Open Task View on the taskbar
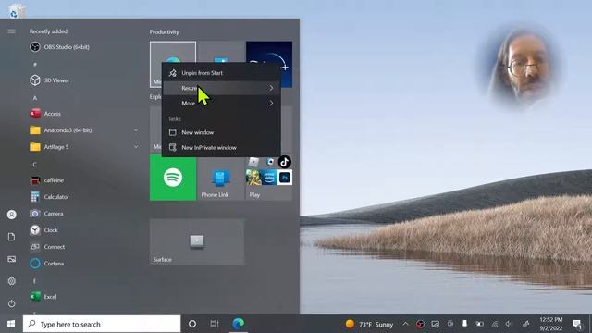Screen dimensions: 592x333 pos(215,324)
